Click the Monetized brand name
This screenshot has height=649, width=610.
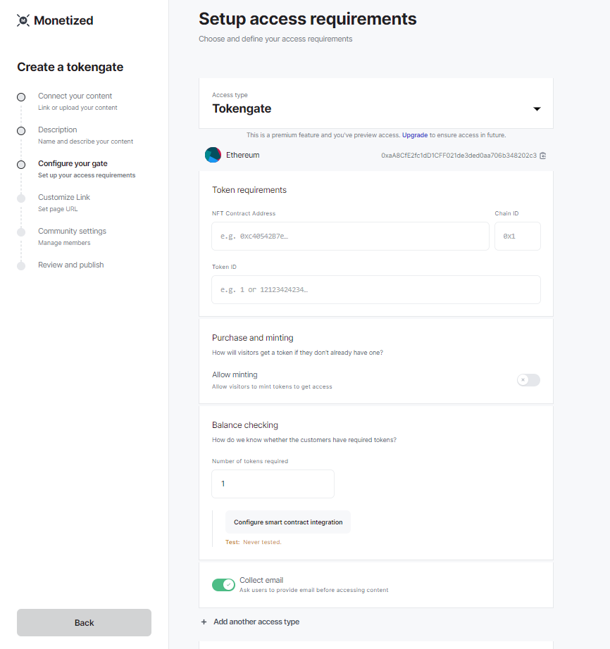coord(63,20)
